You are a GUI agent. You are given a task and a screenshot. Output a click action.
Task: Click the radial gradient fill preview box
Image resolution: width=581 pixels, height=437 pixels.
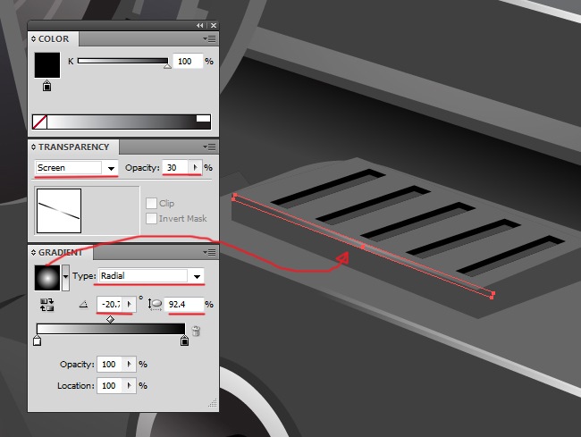coord(47,278)
